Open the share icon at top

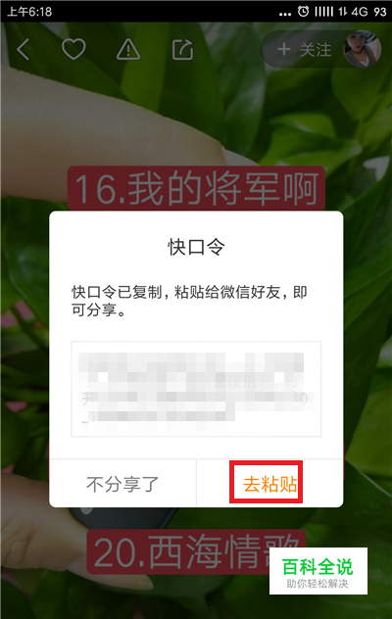pos(183,50)
